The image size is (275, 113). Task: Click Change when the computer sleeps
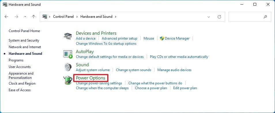click(x=102, y=88)
